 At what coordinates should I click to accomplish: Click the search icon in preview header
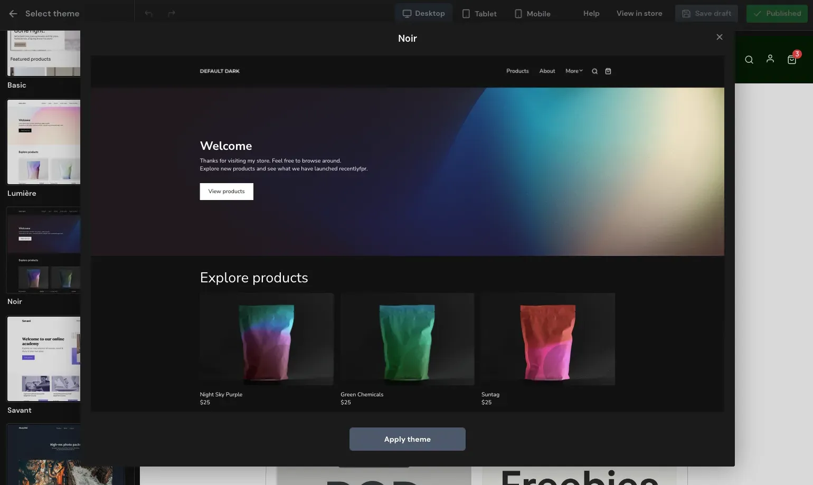(x=594, y=71)
